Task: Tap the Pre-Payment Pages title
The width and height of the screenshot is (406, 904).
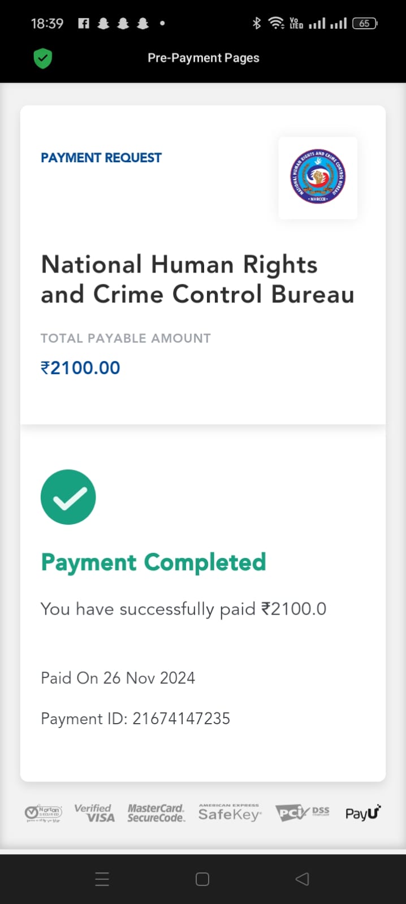Action: pos(204,58)
